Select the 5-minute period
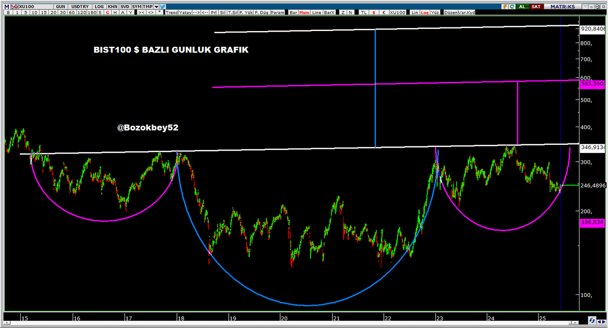 (x=25, y=12)
